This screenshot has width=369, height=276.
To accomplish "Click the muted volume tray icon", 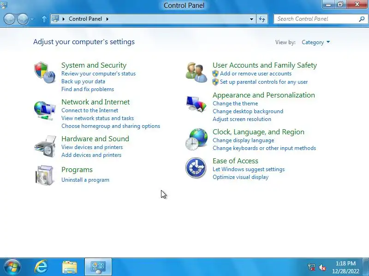I will (322, 267).
